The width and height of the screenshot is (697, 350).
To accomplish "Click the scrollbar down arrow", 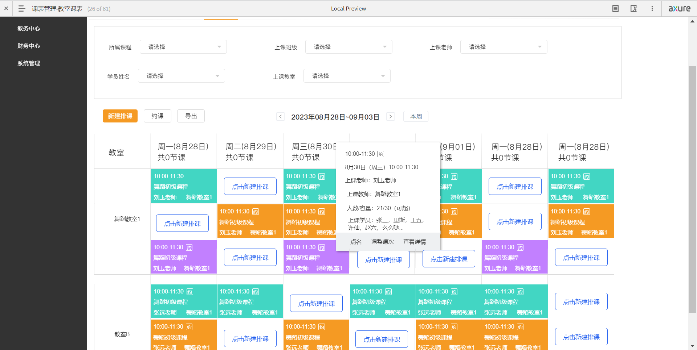I will [x=692, y=346].
